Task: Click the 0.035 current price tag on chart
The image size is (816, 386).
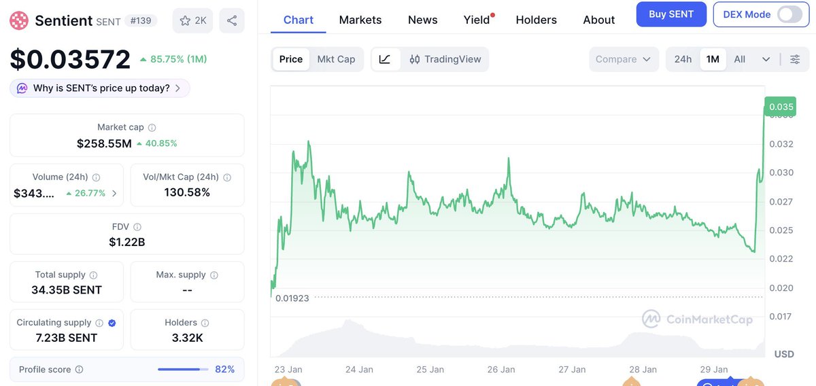Action: (780, 107)
